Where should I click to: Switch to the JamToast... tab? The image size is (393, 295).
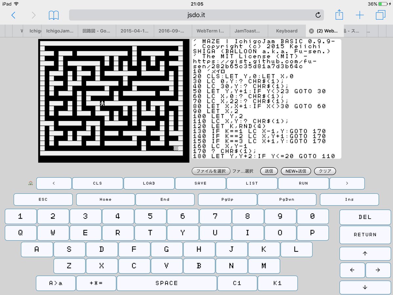click(249, 31)
